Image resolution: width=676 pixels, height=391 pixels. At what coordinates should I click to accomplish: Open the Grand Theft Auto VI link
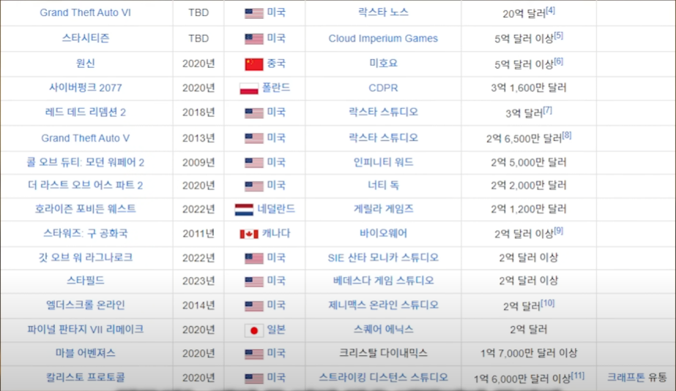point(86,13)
